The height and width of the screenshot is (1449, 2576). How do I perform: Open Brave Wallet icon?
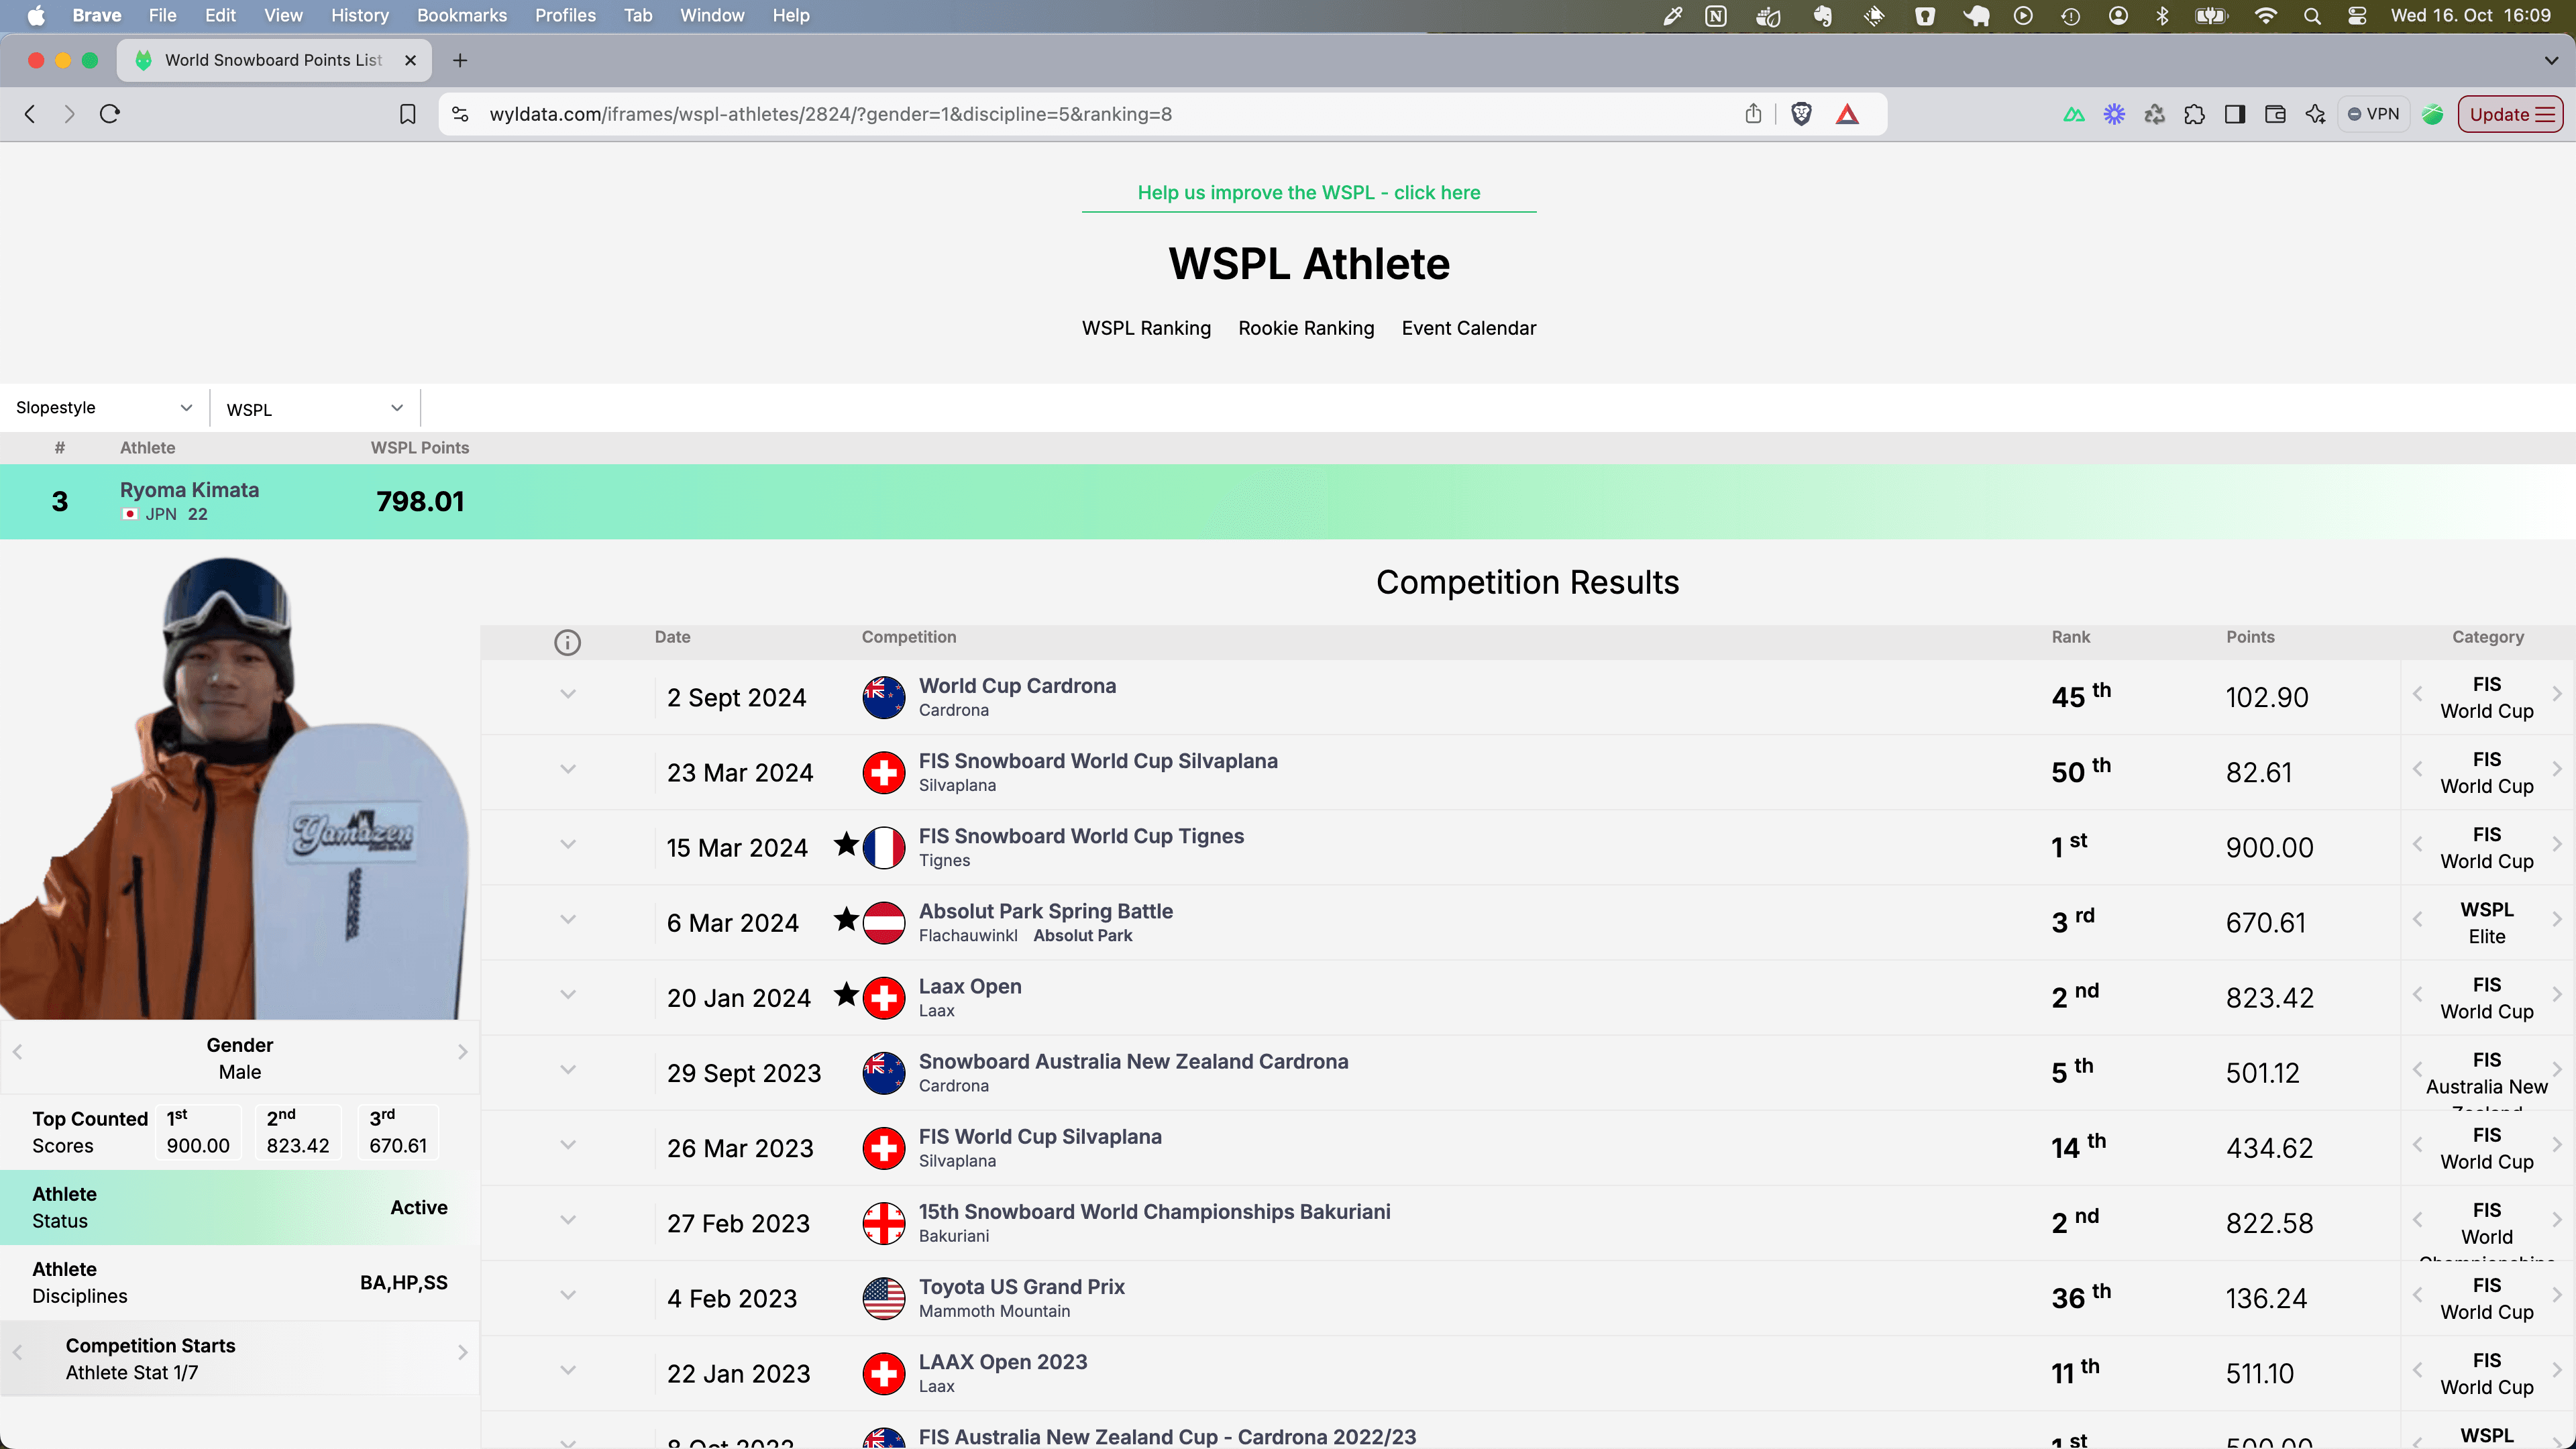[x=2274, y=114]
